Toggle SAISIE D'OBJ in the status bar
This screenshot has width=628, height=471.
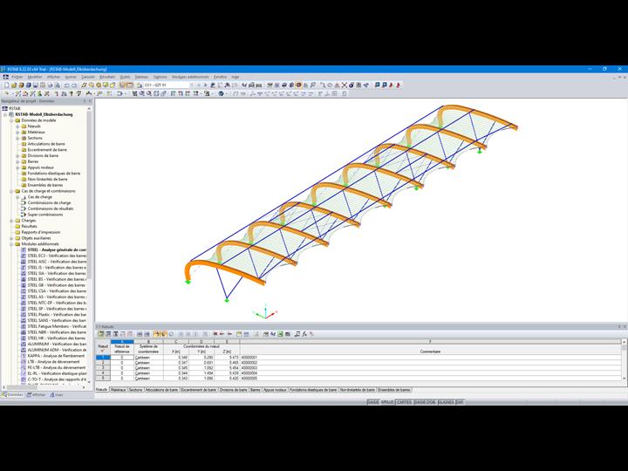(425, 402)
